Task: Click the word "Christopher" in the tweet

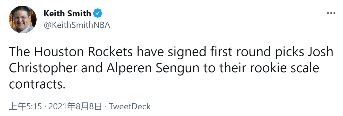Action: tap(43, 68)
